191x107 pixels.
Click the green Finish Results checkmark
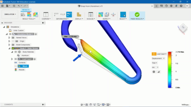(137, 15)
